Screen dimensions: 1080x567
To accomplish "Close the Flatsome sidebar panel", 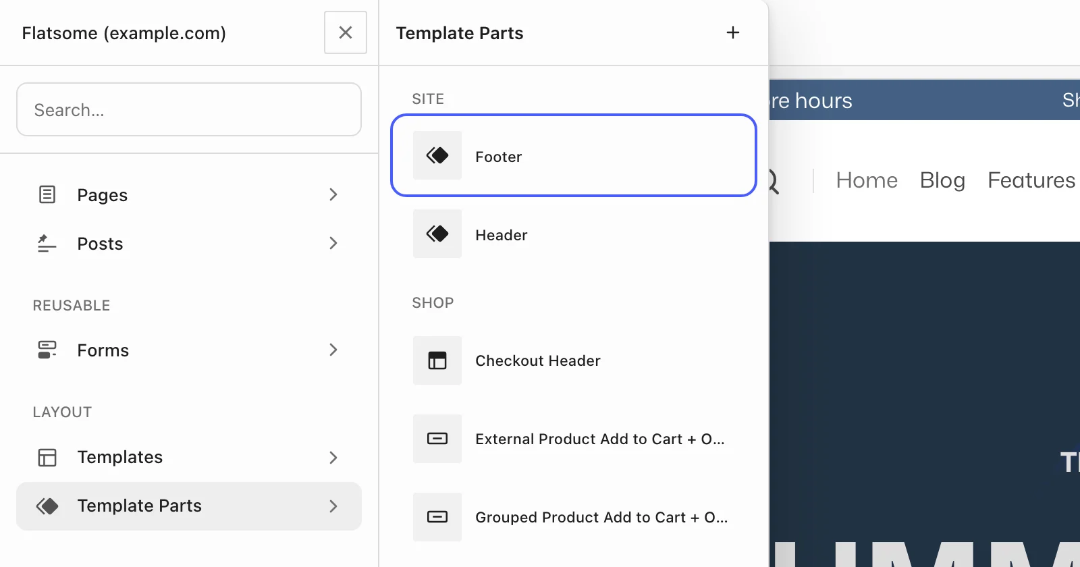I will tap(345, 32).
